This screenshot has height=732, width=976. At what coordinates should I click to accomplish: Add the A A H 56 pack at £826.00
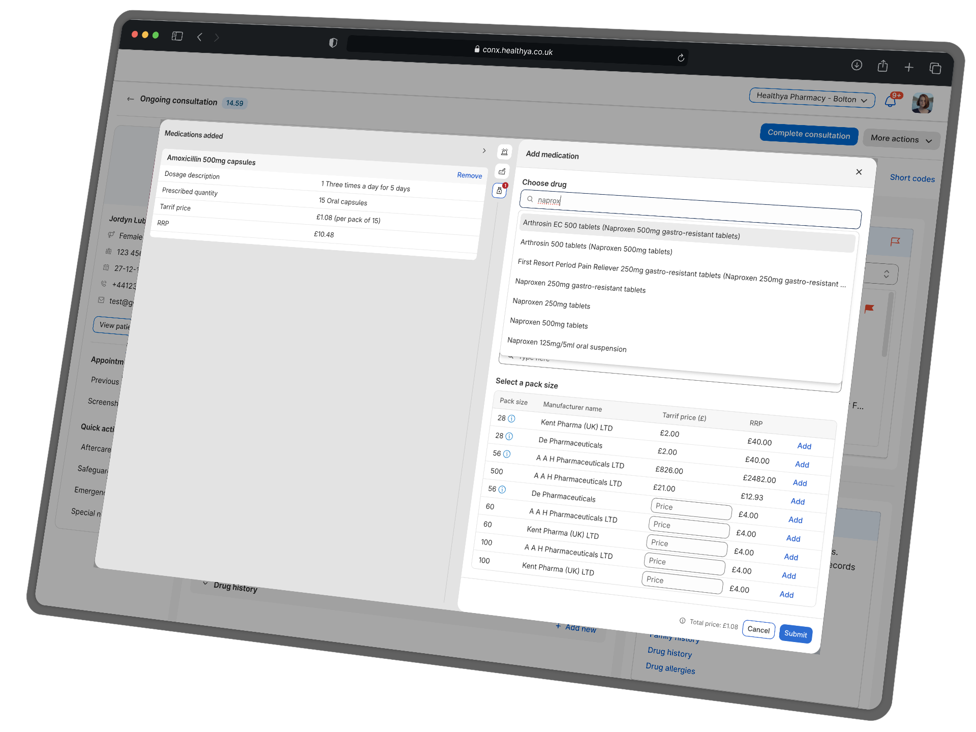click(800, 483)
